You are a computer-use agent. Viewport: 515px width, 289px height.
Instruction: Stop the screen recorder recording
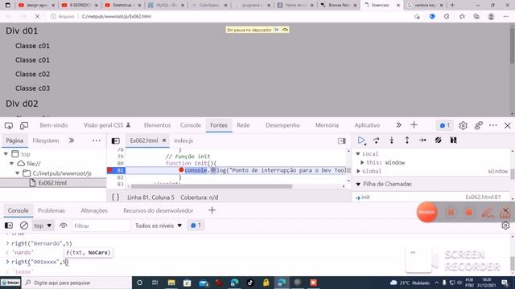point(468,213)
